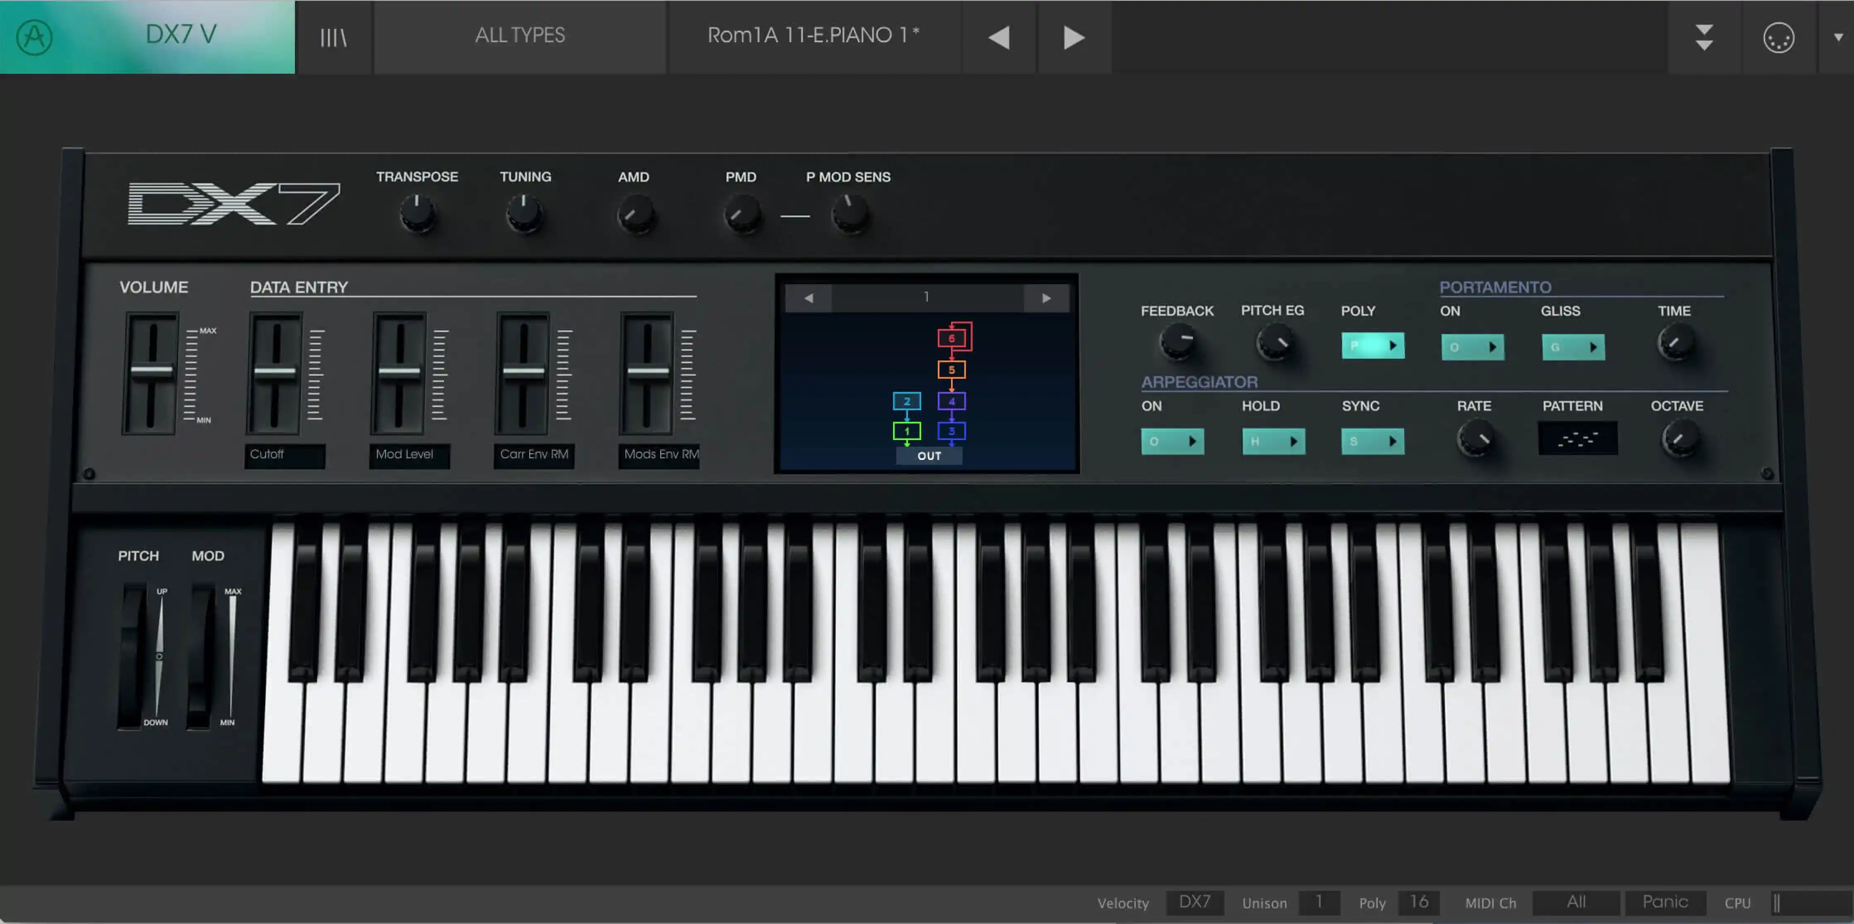The height and width of the screenshot is (924, 1854).
Task: Click the MIDI connector settings icon
Action: click(1778, 37)
